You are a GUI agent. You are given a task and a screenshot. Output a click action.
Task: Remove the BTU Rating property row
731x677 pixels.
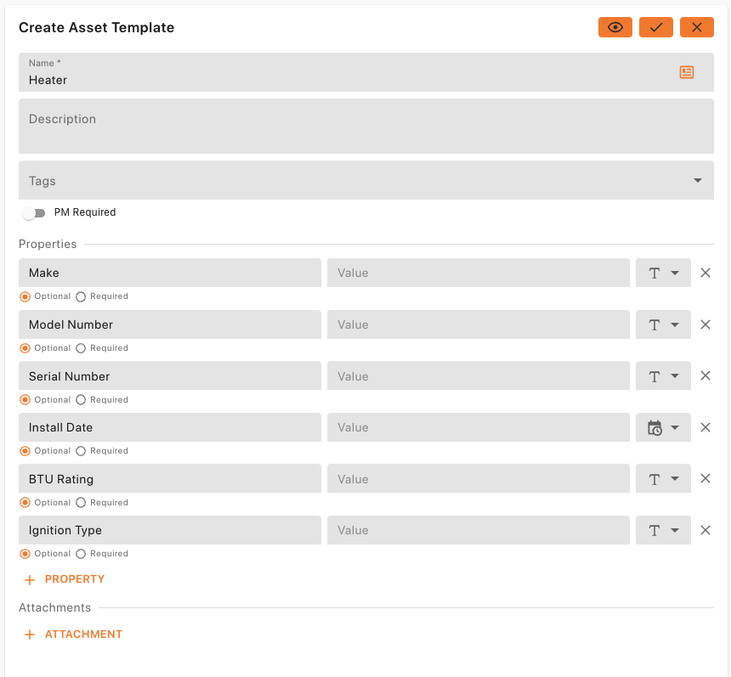click(705, 478)
